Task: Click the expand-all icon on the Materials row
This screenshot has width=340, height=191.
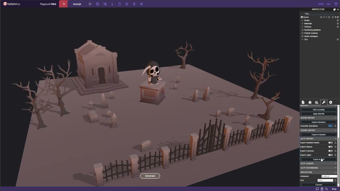Action: pos(338,24)
